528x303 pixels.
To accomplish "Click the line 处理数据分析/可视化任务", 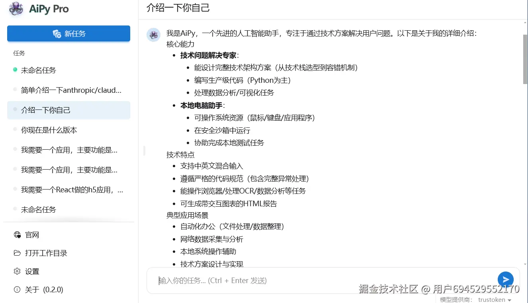I will pos(234,93).
